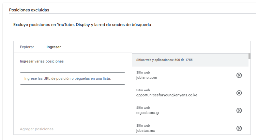Image resolution: width=256 pixels, height=140 pixels.
Task: Click the Excluye posiciones en YouTube description
Action: (x=82, y=25)
